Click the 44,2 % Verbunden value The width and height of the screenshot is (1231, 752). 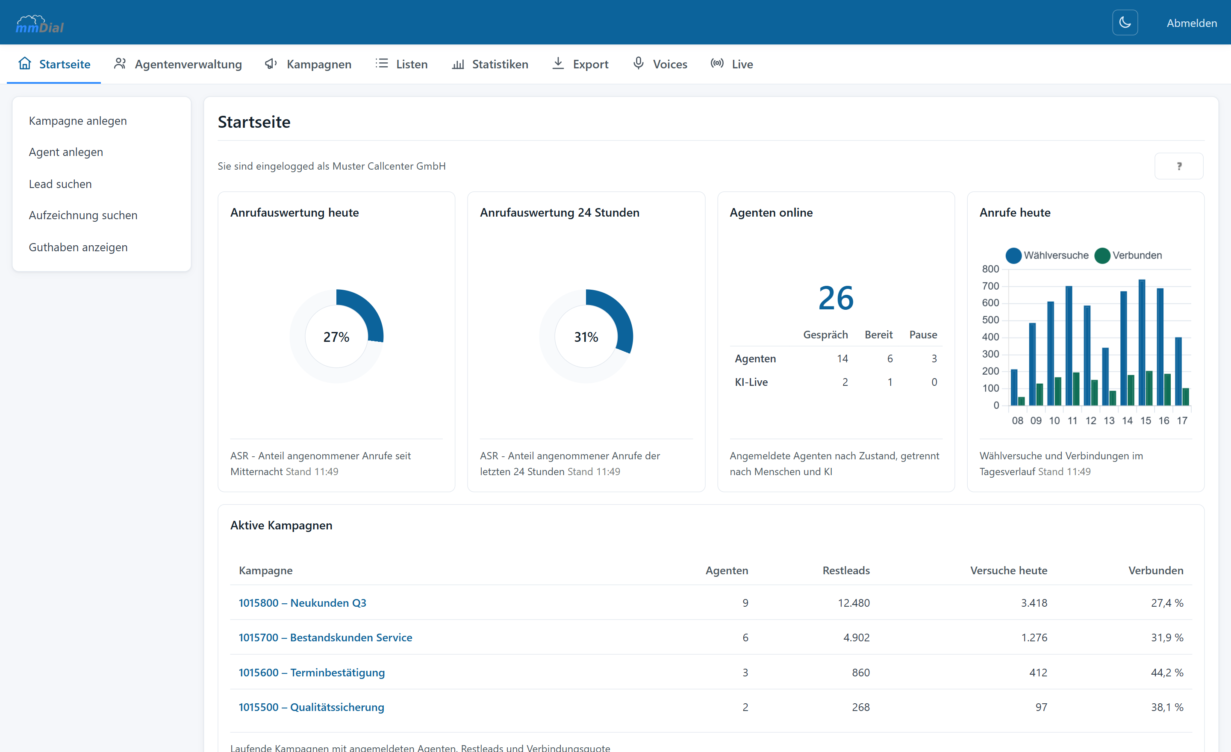click(x=1167, y=672)
